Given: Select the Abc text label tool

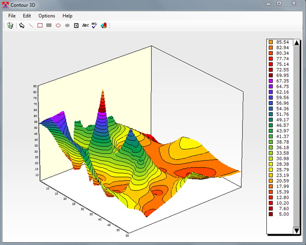Looking at the screenshot, I should point(86,25).
